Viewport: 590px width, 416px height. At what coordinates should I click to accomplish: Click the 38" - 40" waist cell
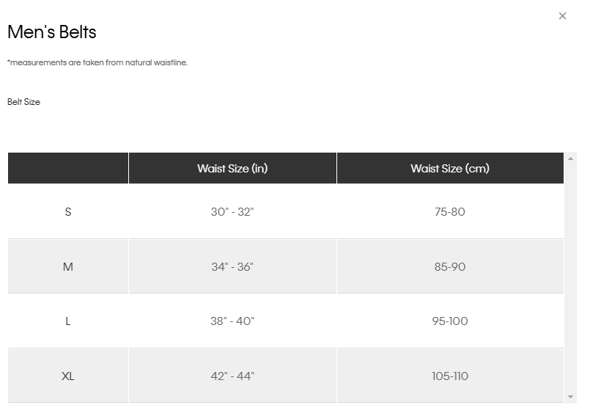pyautogui.click(x=232, y=321)
